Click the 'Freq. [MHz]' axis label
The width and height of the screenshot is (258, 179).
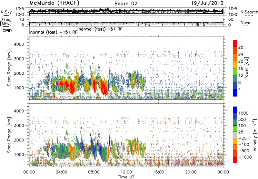point(6,22)
